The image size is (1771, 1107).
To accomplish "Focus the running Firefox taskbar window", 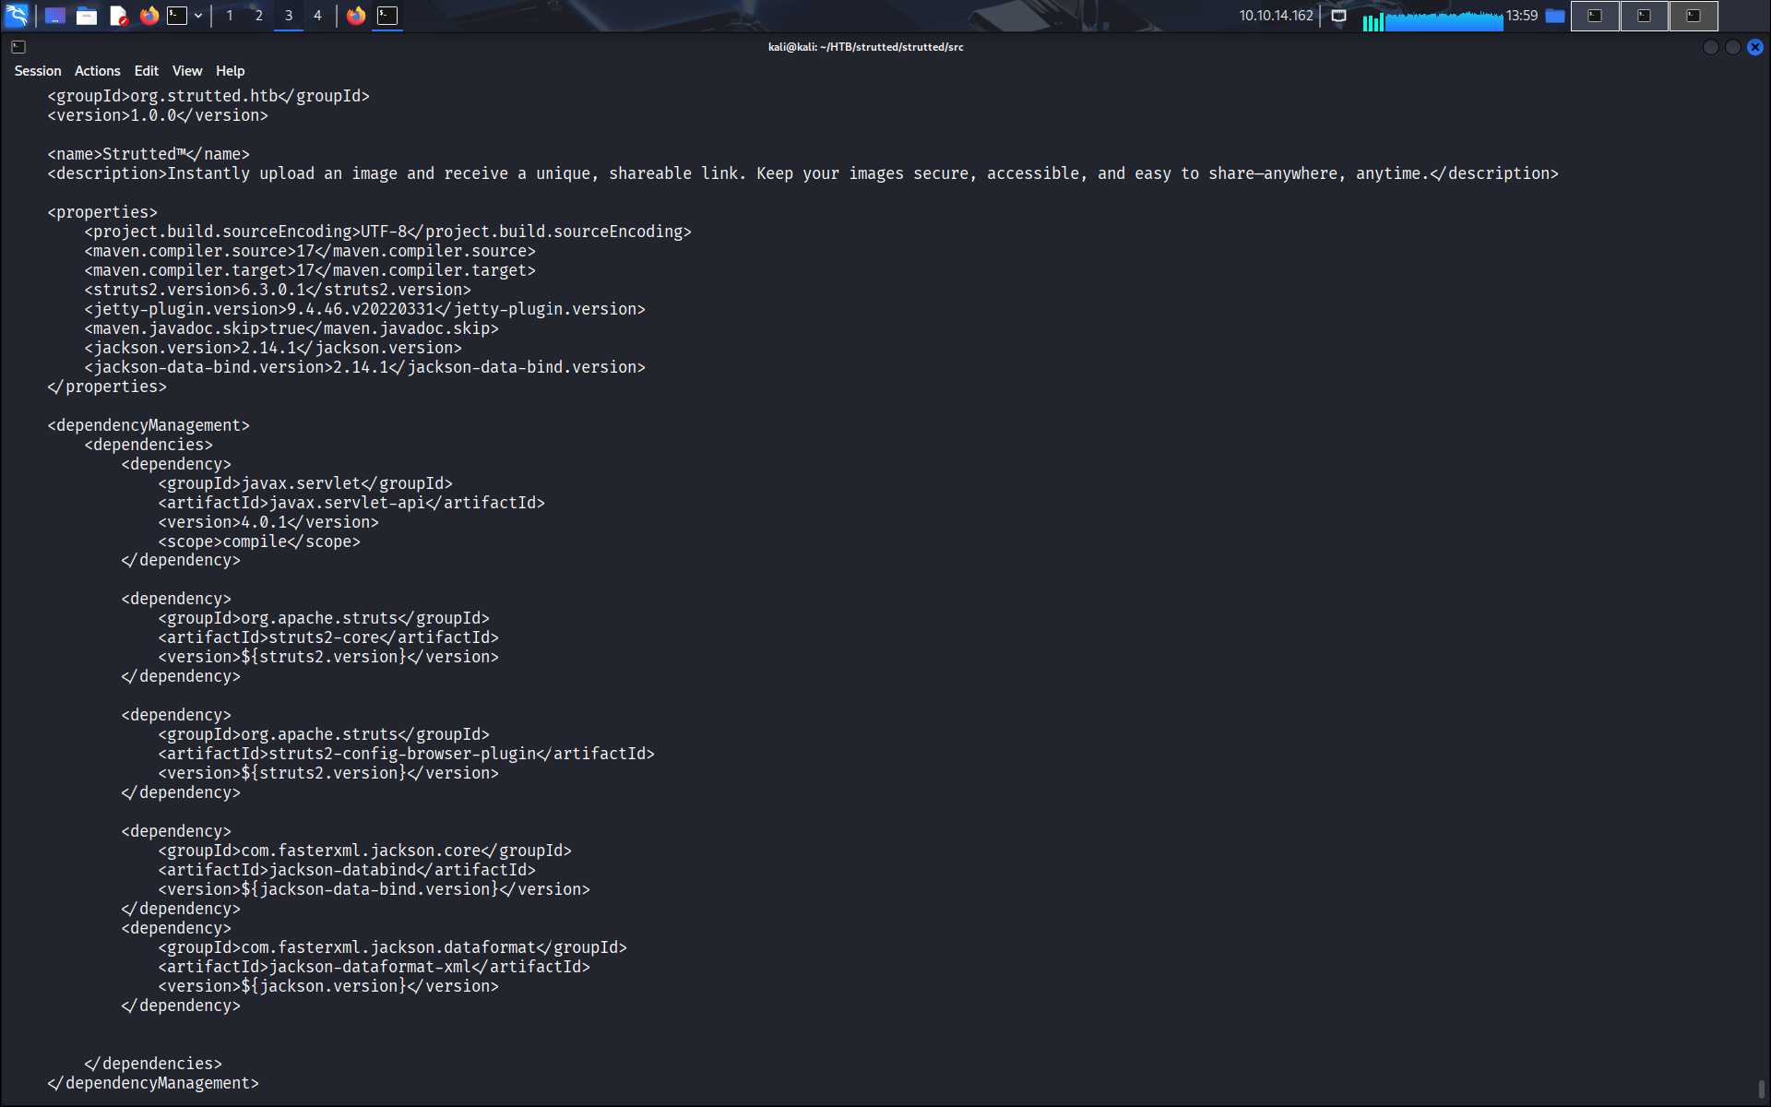I will [x=356, y=16].
